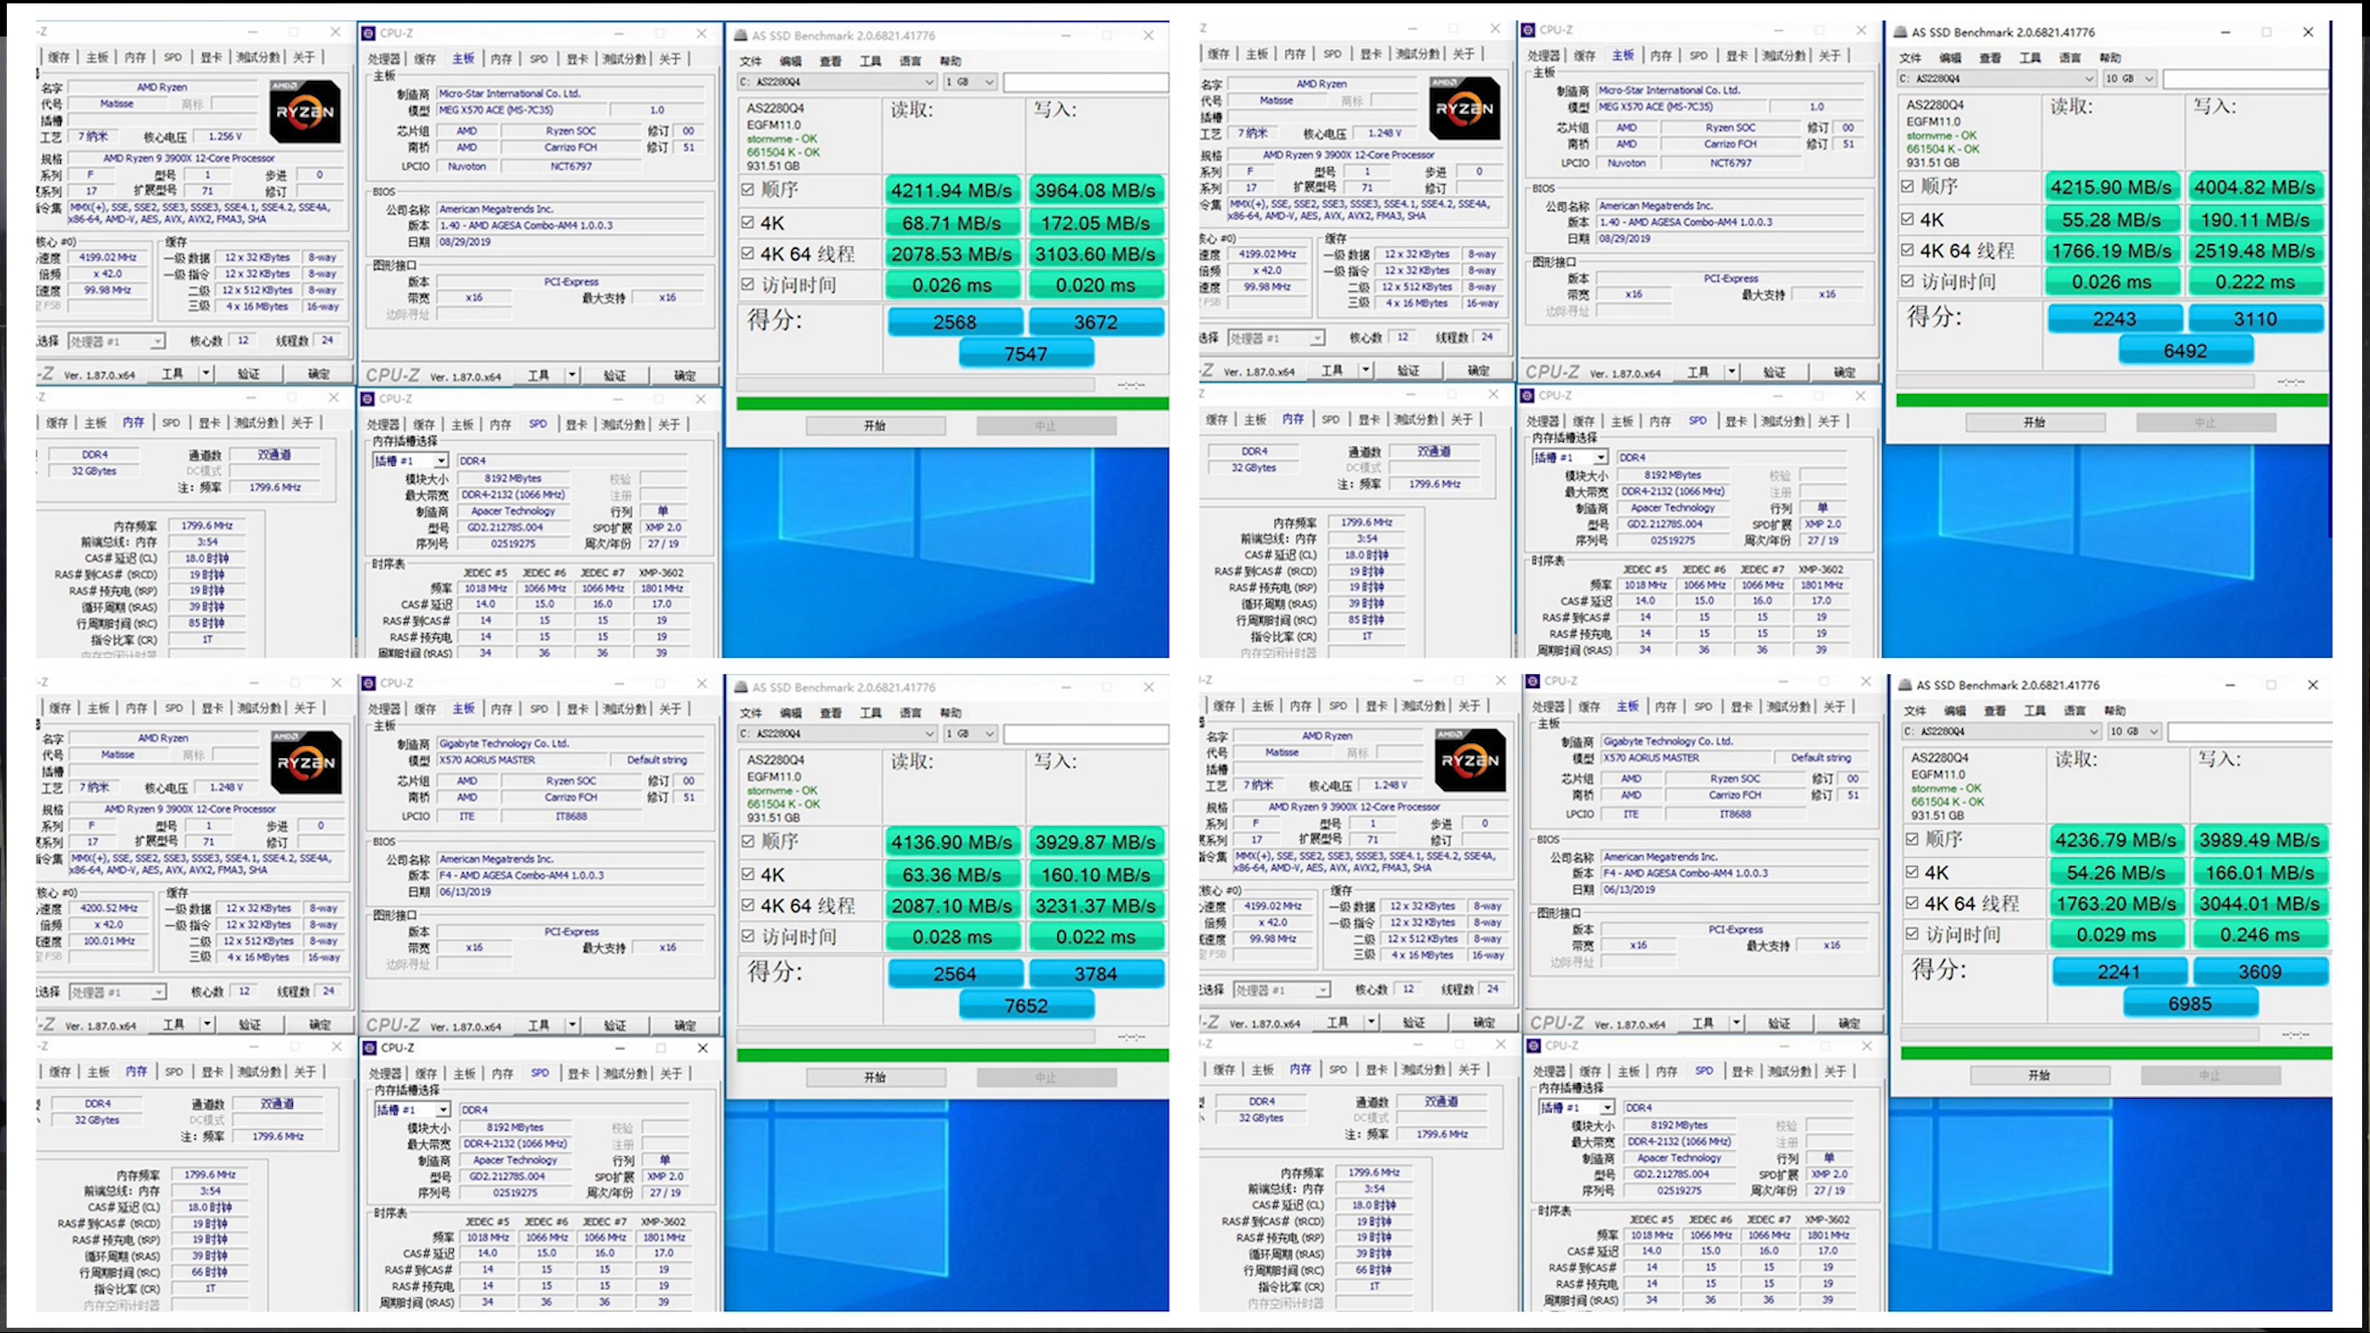Open the 10 GB test size dropdown
The width and height of the screenshot is (2370, 1333).
pyautogui.click(x=2150, y=78)
